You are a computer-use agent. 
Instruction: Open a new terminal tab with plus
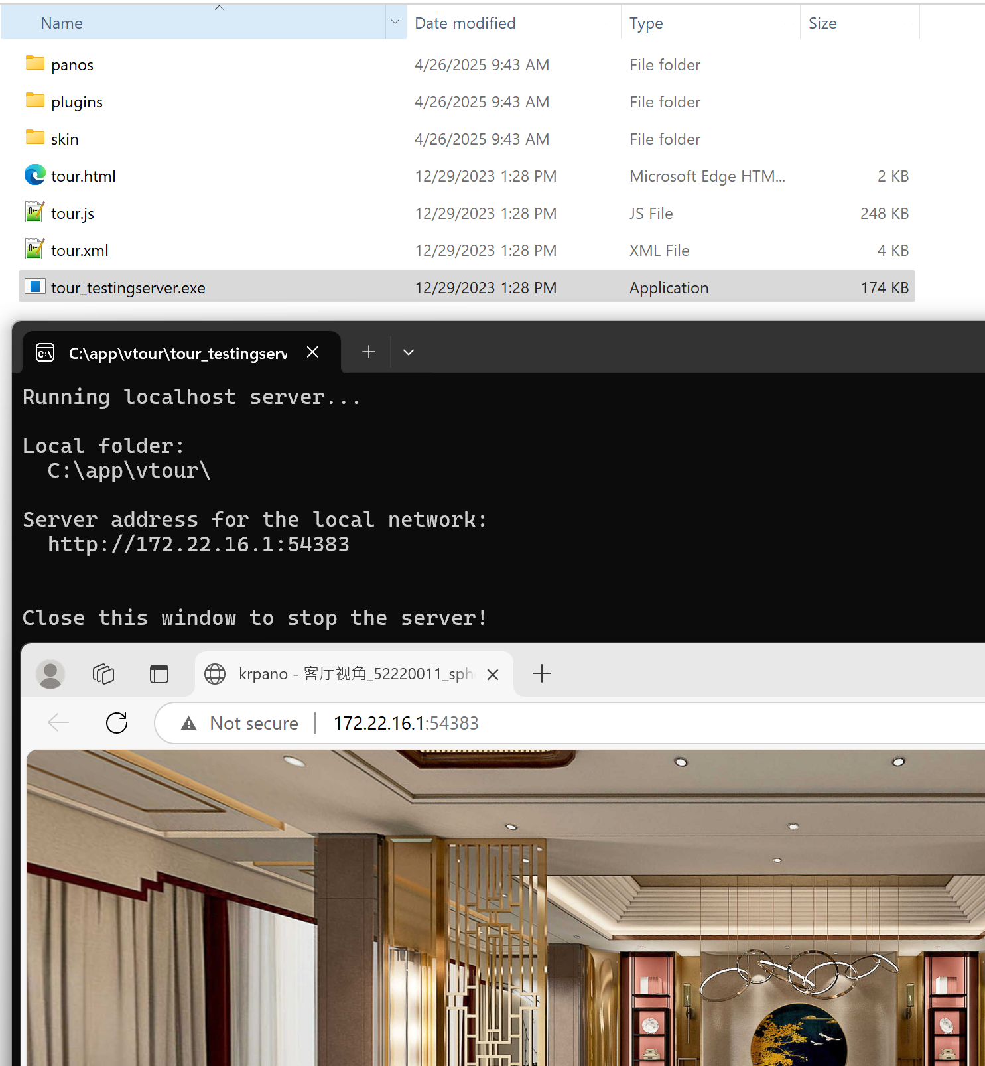[369, 352]
